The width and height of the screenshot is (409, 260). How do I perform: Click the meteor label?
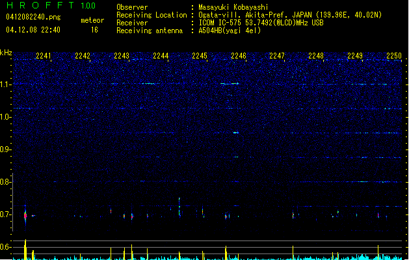point(92,20)
